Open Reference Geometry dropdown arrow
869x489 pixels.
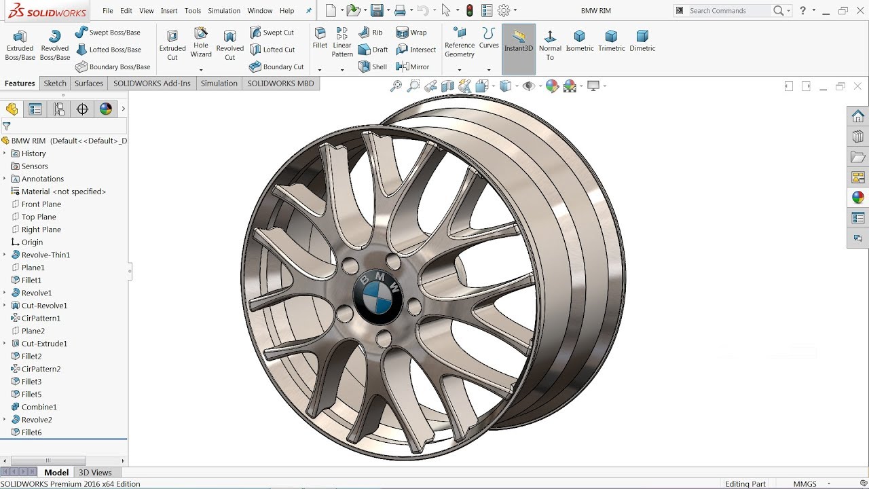tap(460, 69)
